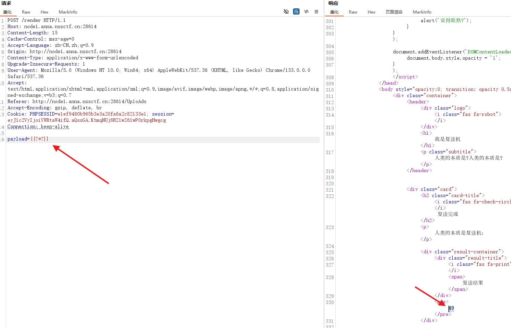511x328 pixels.
Task: Open the response 页面渲染 tab
Action: (x=394, y=12)
